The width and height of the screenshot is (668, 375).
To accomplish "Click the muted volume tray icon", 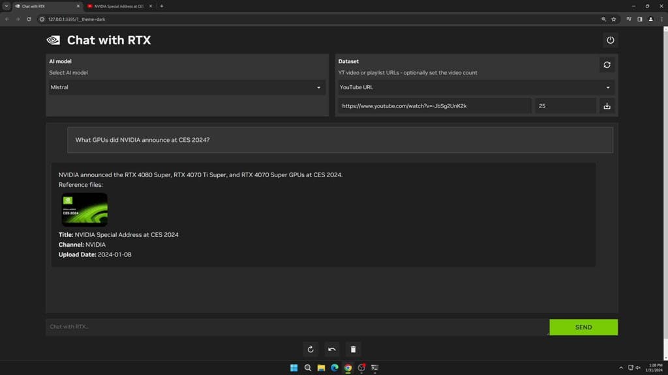I will click(x=638, y=368).
